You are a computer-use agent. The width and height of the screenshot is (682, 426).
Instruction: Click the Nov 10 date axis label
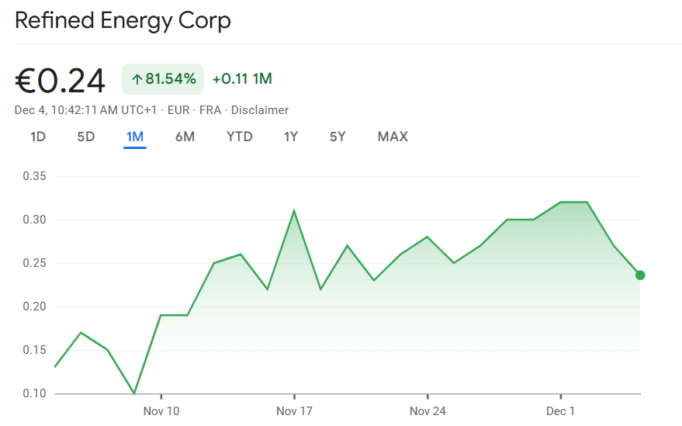pos(161,410)
